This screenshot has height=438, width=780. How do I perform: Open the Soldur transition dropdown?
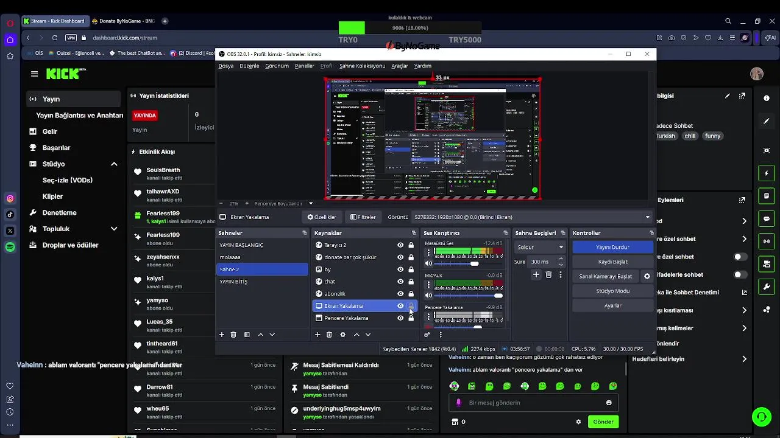pyautogui.click(x=540, y=247)
